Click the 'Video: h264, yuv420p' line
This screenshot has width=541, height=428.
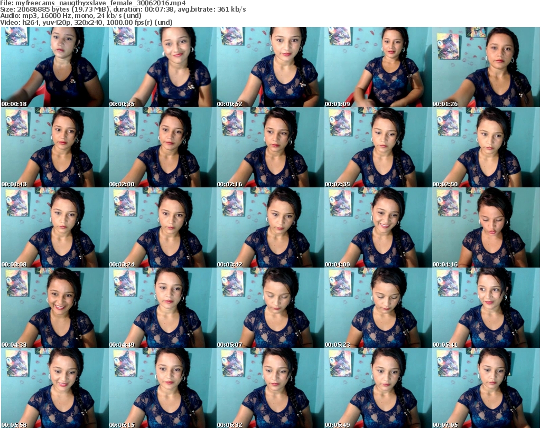86,22
